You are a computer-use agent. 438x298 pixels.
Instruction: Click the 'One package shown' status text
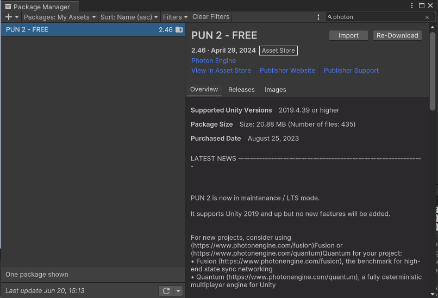click(x=37, y=275)
